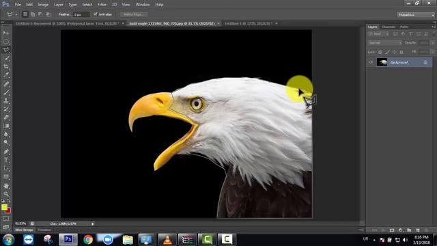Select the Gradient tool
437x246 pixels.
click(x=6, y=126)
